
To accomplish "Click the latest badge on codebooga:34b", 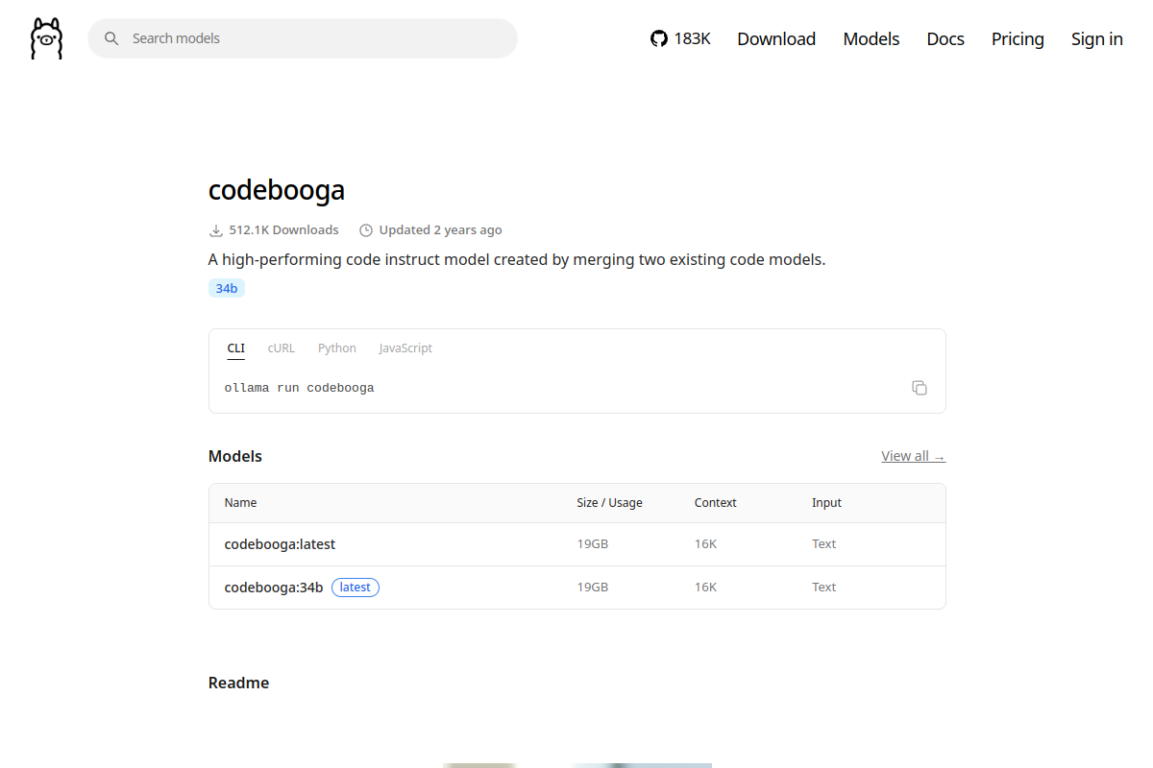I will point(356,588).
